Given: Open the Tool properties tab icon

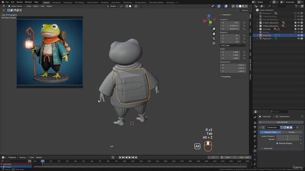Looking at the screenshot, I should (255, 117).
